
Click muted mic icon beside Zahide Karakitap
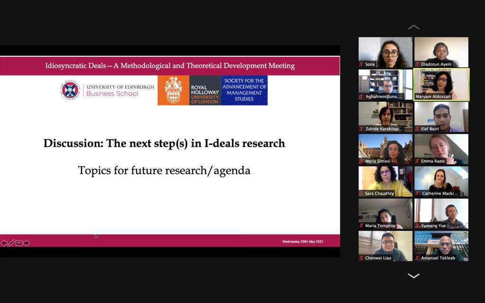coord(361,129)
